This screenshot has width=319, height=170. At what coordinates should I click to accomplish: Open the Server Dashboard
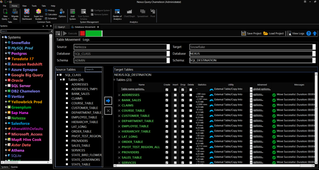pyautogui.click(x=27, y=14)
